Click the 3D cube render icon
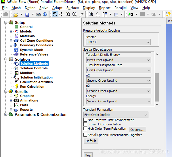This screenshot has width=172, height=157. (x=154, y=14)
